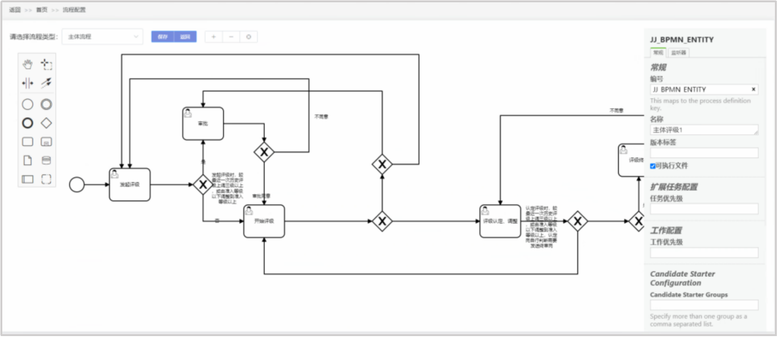Click the annotation text beside the 发起评级 gateway
The height and width of the screenshot is (338, 778).
tap(227, 188)
